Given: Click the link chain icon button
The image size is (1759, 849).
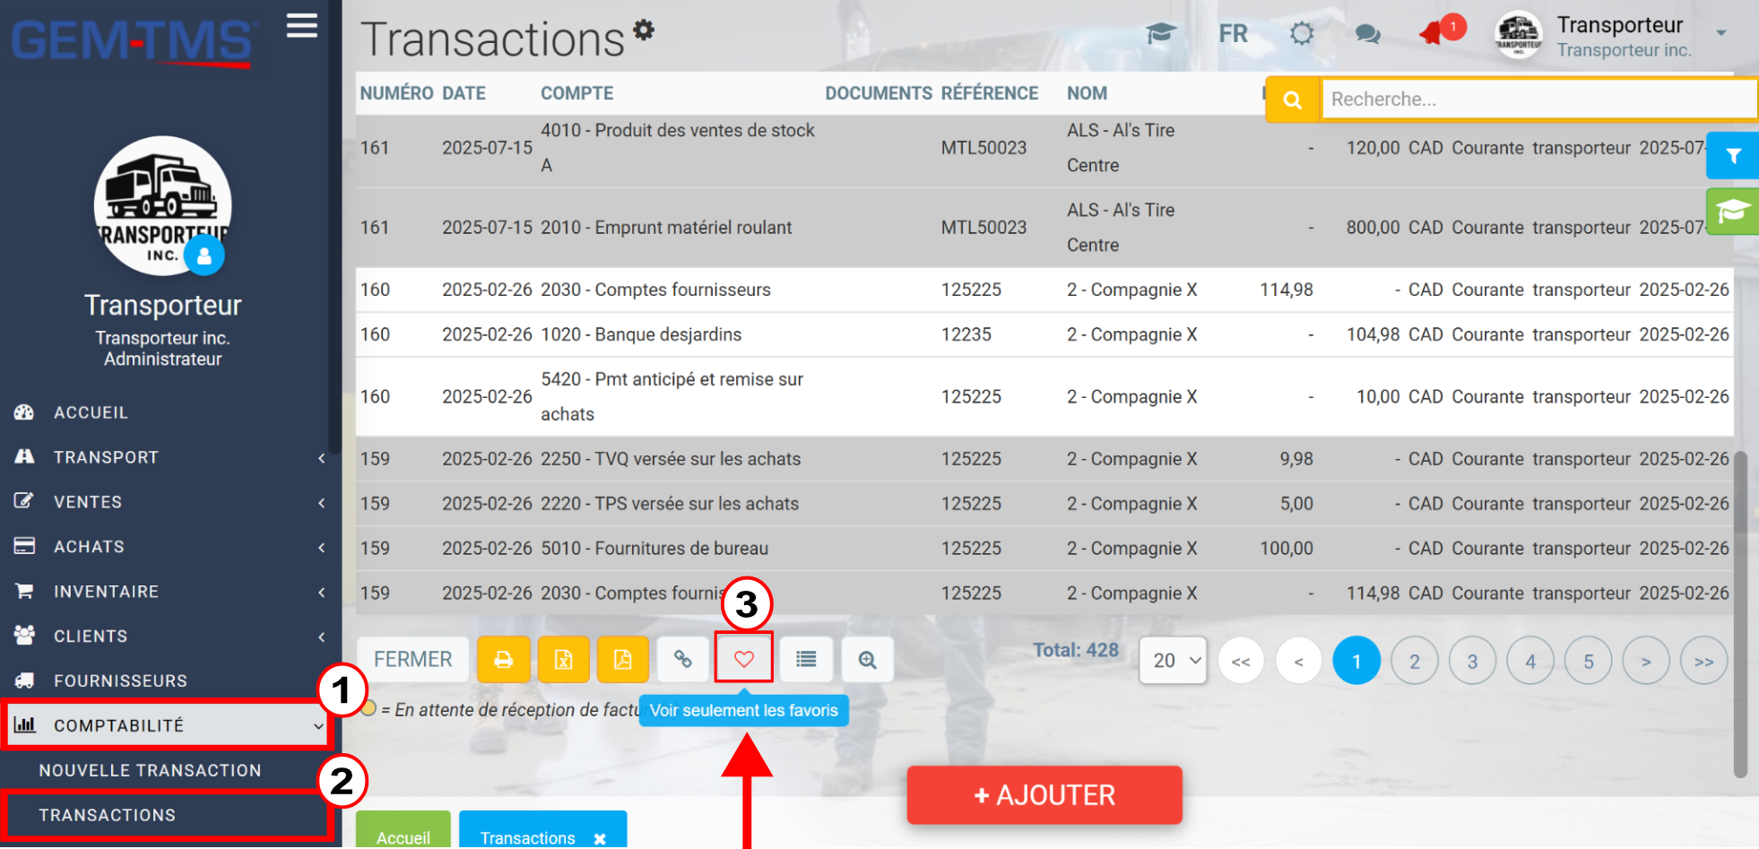Looking at the screenshot, I should tap(683, 660).
